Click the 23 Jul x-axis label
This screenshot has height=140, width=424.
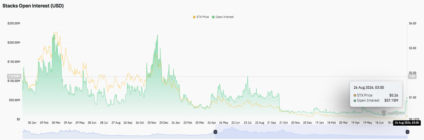pyautogui.click(x=248, y=123)
